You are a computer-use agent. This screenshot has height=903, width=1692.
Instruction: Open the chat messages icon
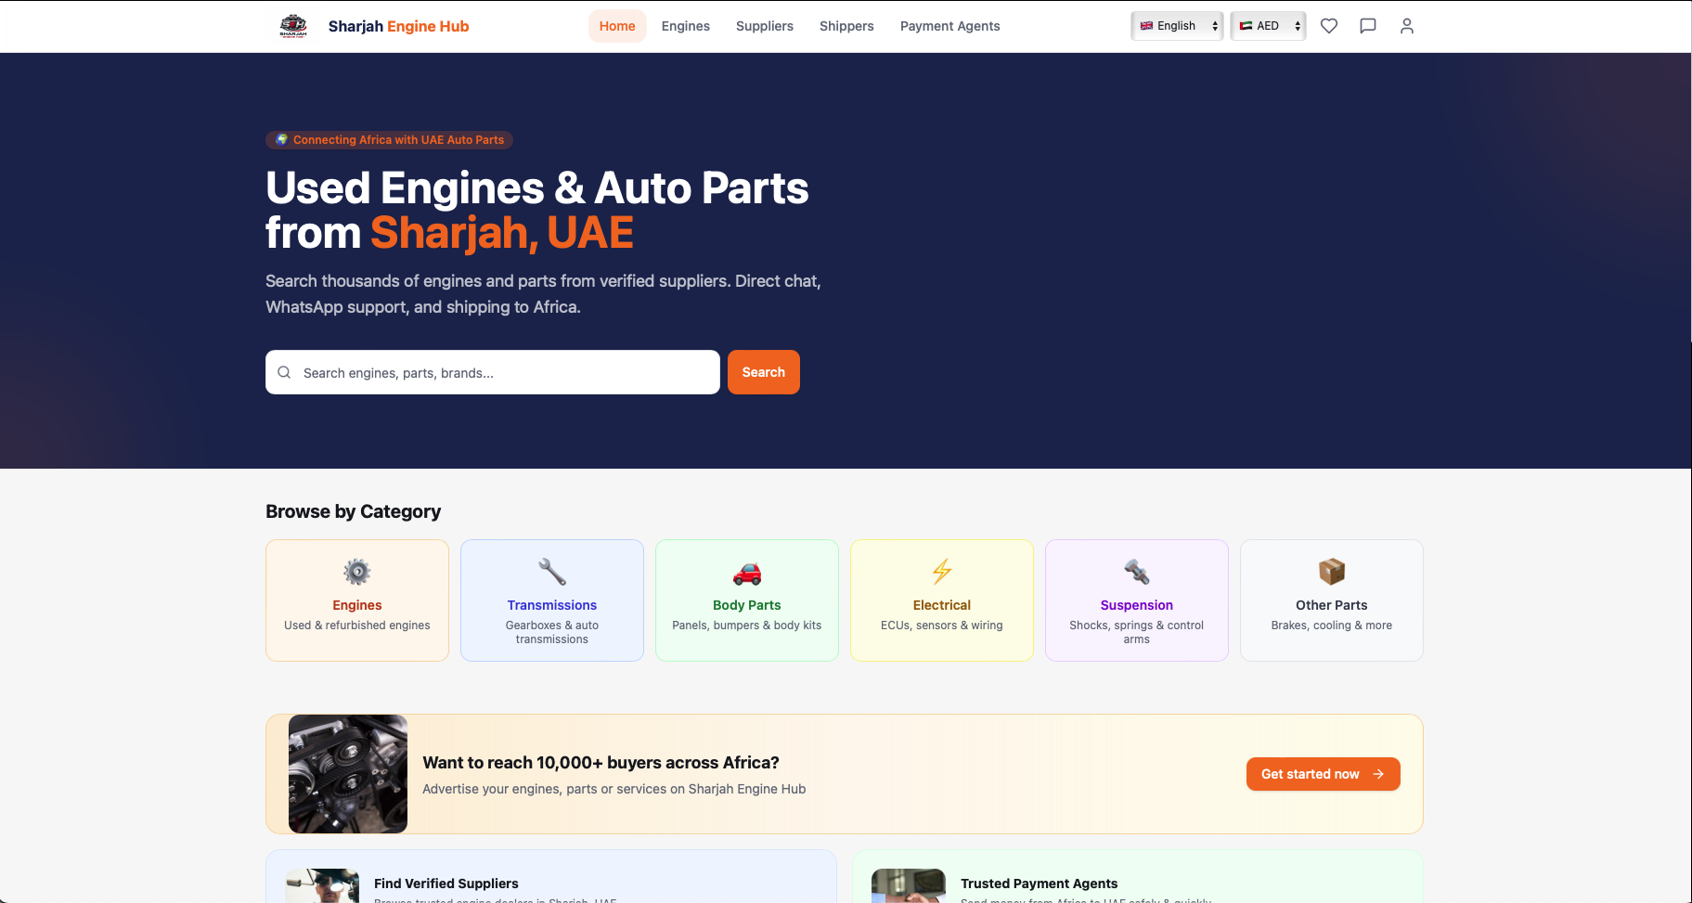click(1368, 26)
